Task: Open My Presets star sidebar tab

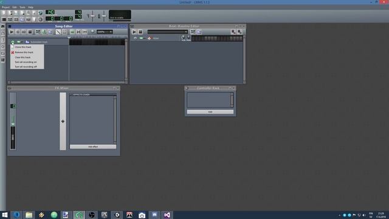Action: click(x=2, y=47)
